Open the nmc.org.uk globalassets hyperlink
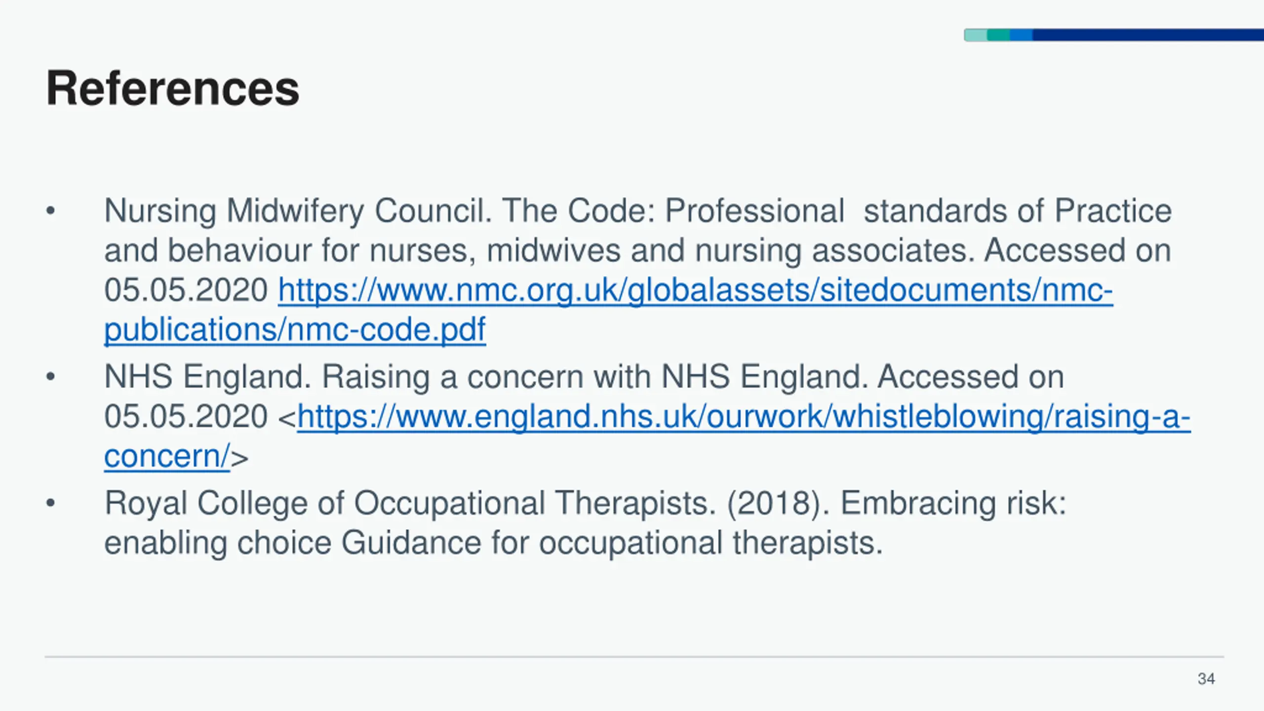This screenshot has width=1264, height=711. pos(695,290)
